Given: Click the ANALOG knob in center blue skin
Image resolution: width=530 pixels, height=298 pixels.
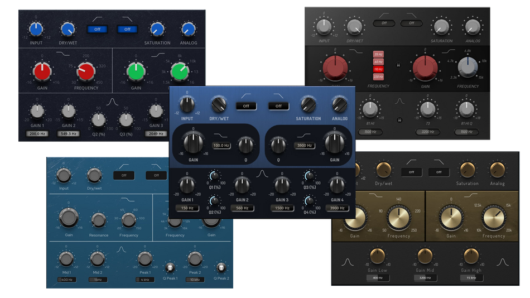Looking at the screenshot, I should [x=339, y=105].
